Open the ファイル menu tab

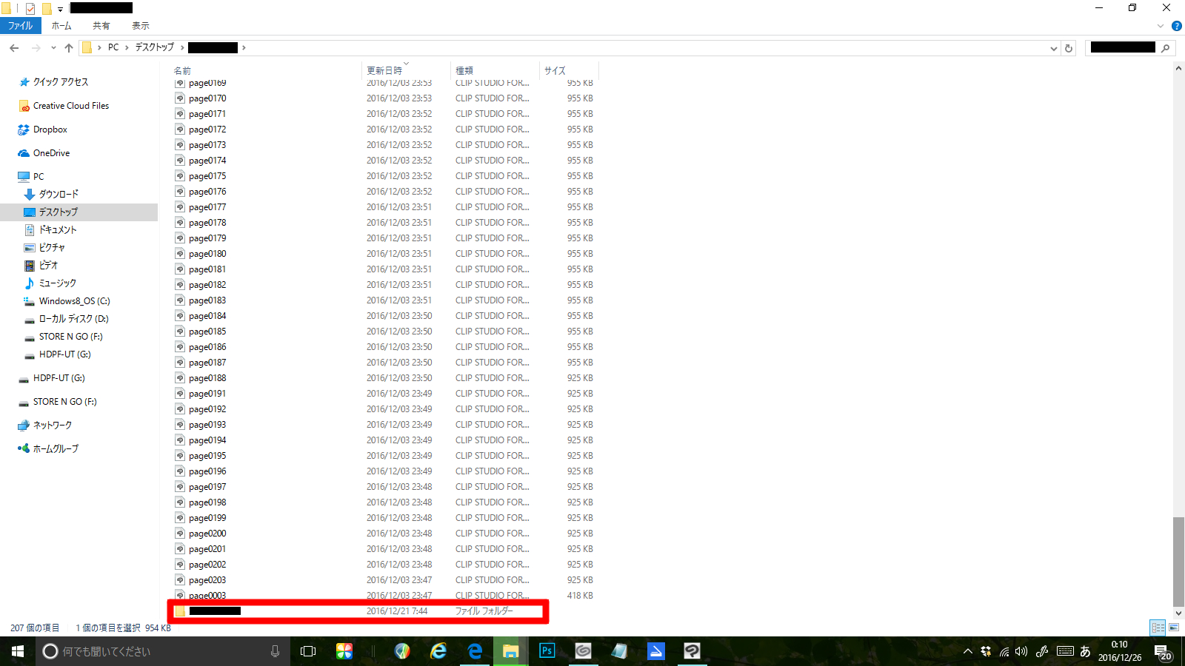[20, 26]
